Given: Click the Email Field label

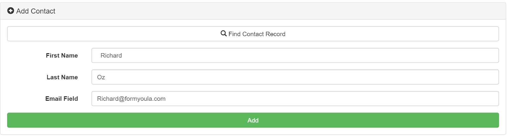Looking at the screenshot, I should (x=61, y=99).
